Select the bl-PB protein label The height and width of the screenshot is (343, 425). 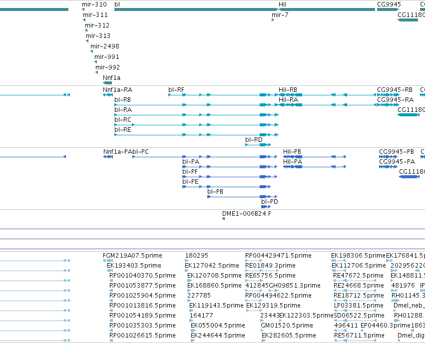pyautogui.click(x=215, y=192)
